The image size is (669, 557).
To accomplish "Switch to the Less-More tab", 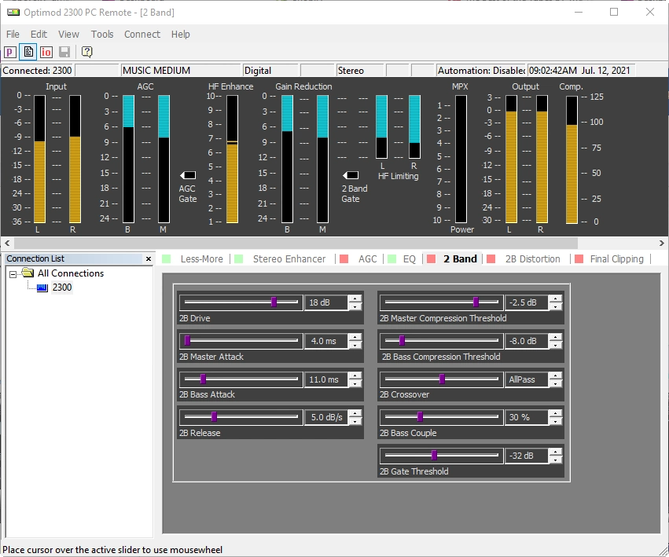I will [x=201, y=259].
